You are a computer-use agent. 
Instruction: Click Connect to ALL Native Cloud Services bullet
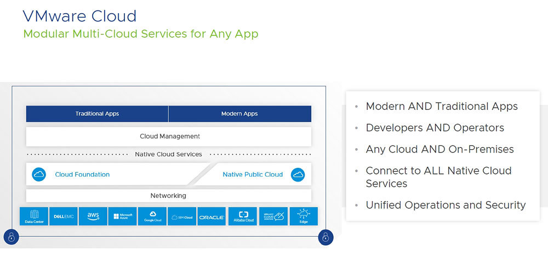point(438,177)
